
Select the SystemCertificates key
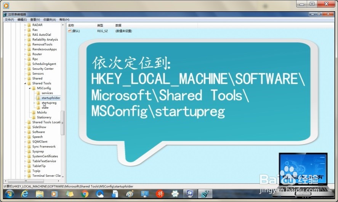click(45, 156)
